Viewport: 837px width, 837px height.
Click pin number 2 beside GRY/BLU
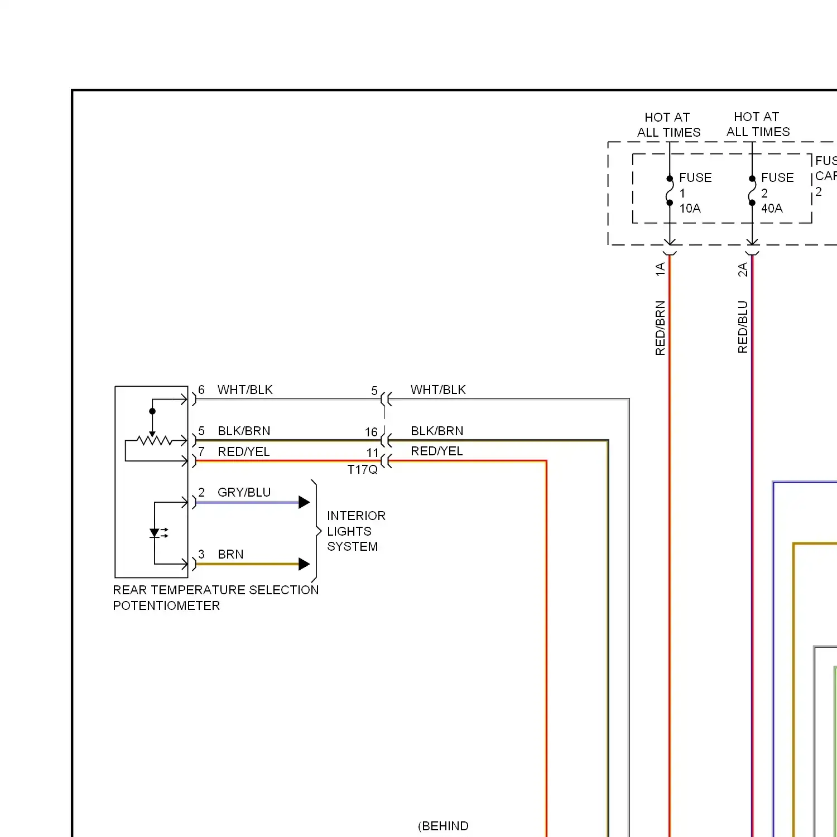point(201,492)
